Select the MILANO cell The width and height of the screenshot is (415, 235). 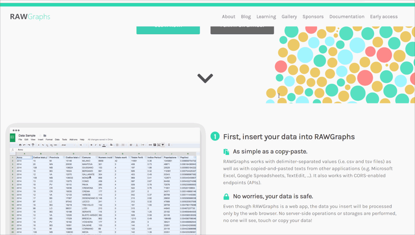pos(89,161)
